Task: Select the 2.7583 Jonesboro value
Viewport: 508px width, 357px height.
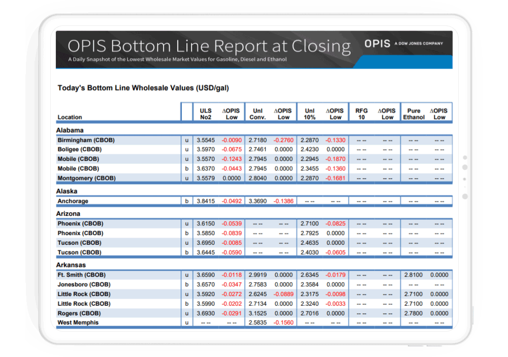Action: 258,284
